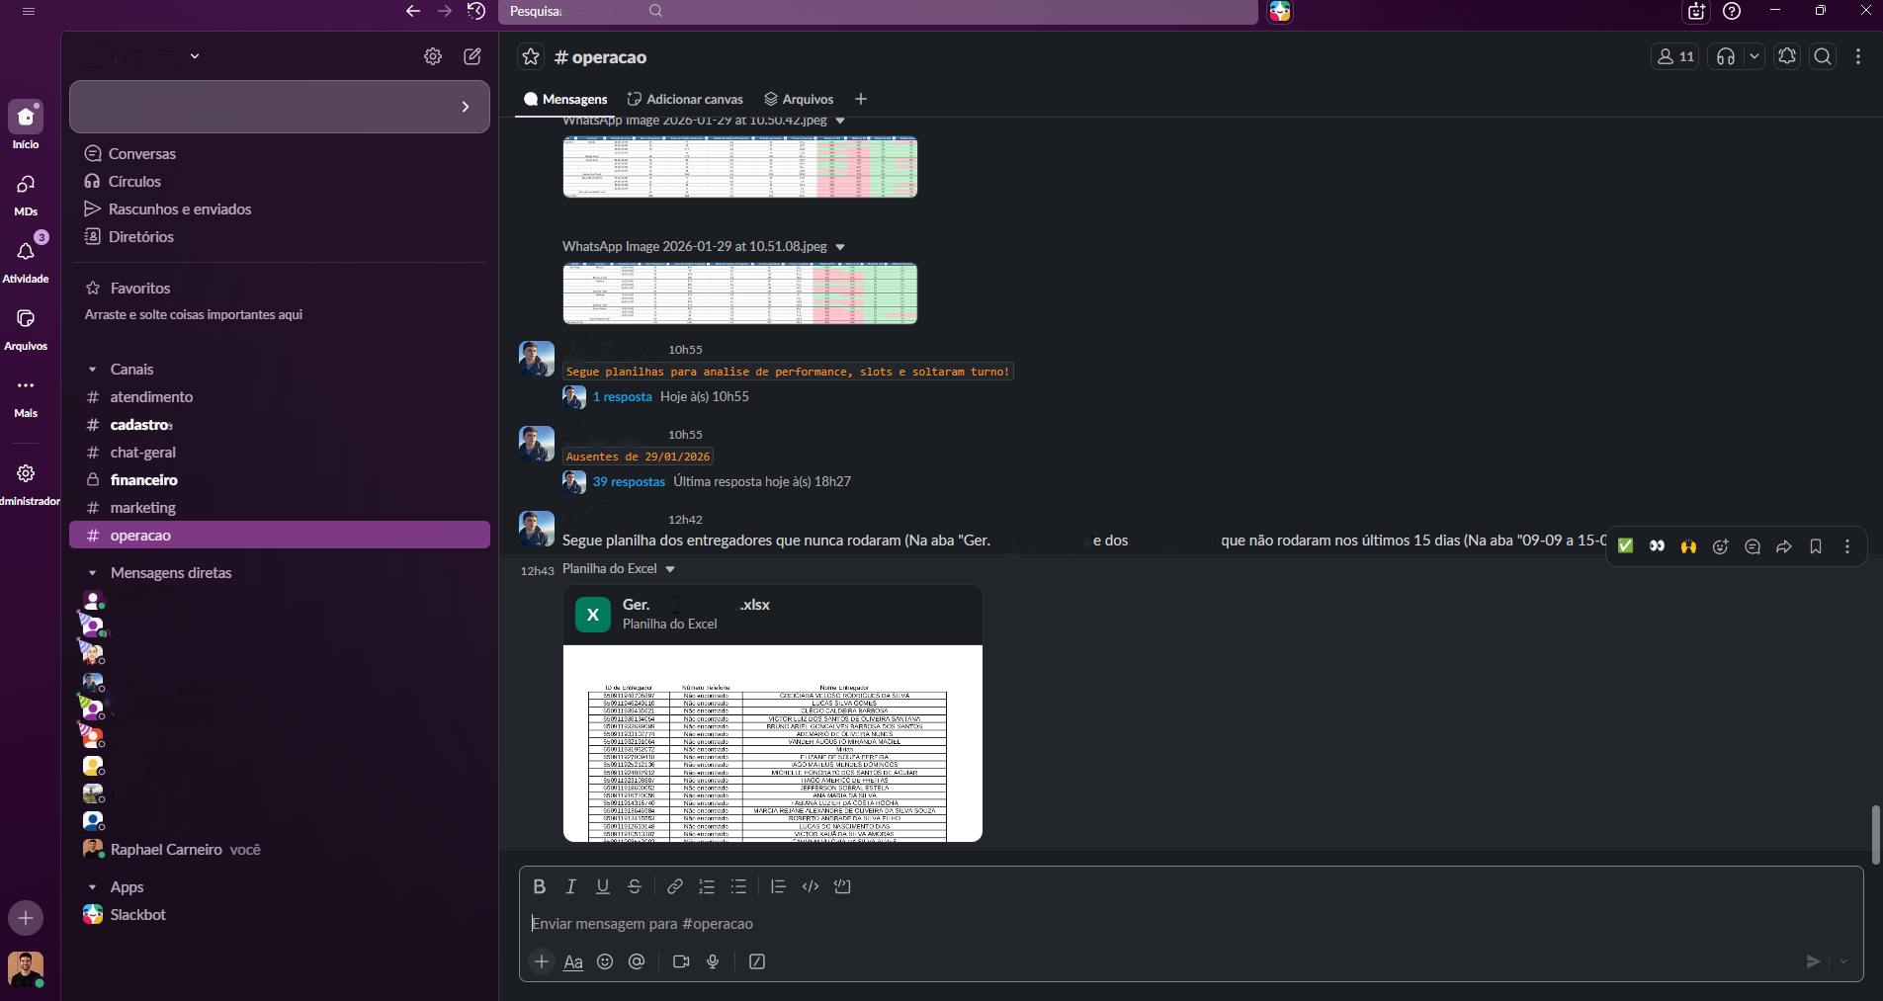This screenshot has height=1001, width=1883.
Task: Open the 39 respostas thread
Action: point(629,482)
